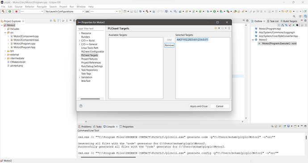
Task: Open the Window menu
Action: [x=81, y=7]
